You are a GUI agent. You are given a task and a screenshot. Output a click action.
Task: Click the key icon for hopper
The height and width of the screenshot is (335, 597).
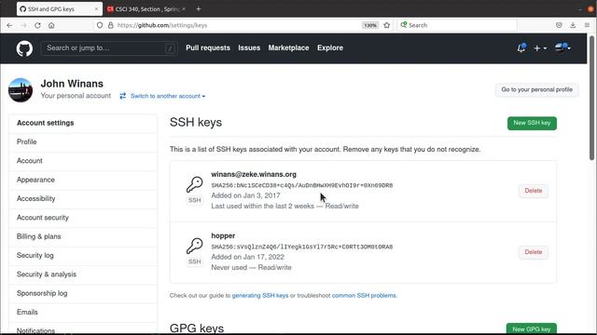195,246
